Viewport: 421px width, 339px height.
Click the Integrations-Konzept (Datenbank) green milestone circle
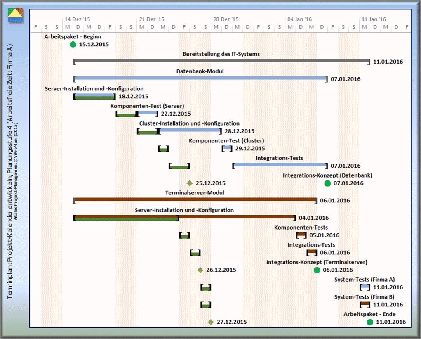click(x=327, y=183)
